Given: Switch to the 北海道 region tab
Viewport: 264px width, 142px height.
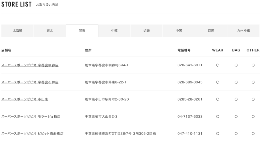Looking at the screenshot, I should (x=17, y=31).
